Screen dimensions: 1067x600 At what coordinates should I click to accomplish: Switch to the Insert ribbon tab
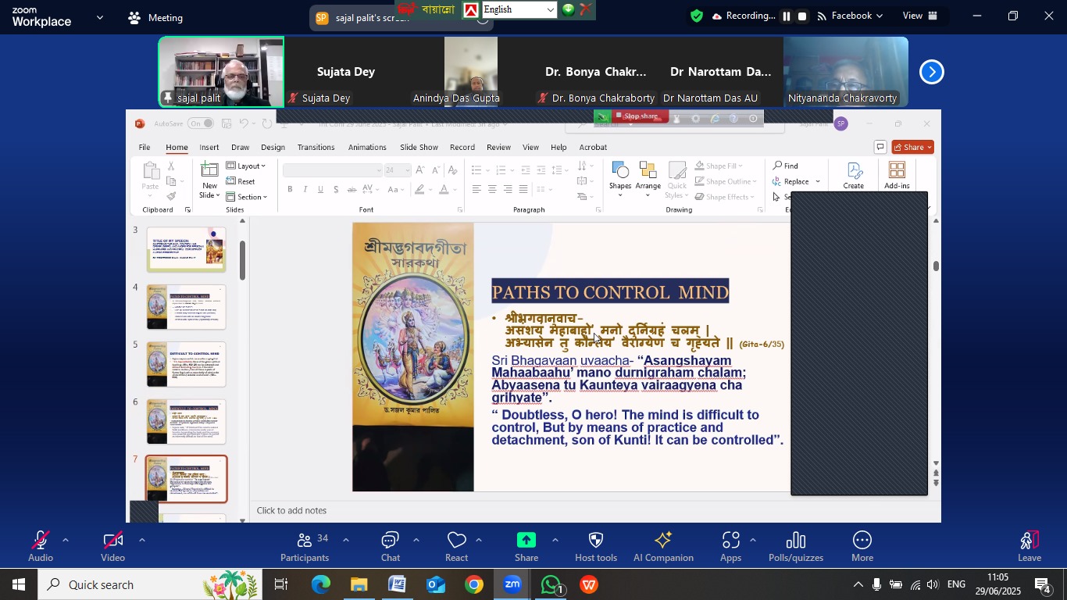(209, 148)
